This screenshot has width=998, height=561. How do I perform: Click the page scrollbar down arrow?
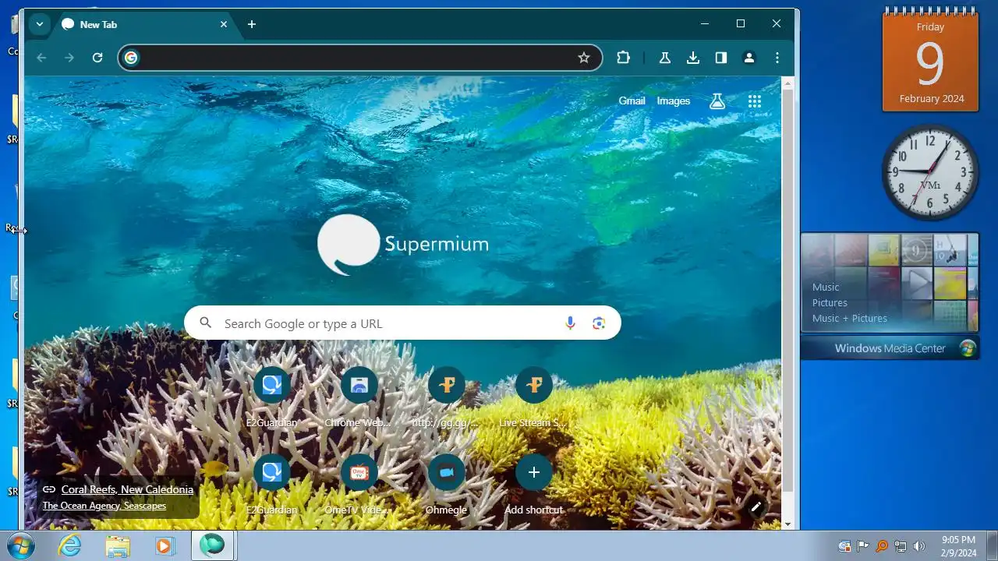click(787, 524)
